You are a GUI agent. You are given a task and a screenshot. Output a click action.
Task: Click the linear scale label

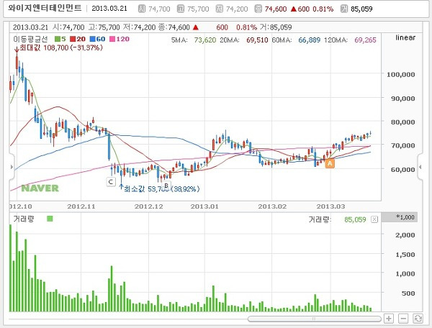[x=405, y=37]
